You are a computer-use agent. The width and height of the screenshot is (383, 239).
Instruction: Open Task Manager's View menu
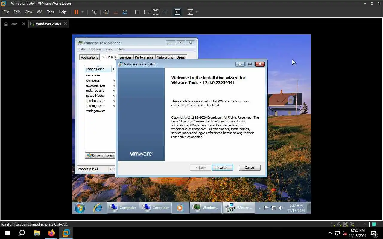pos(109,49)
